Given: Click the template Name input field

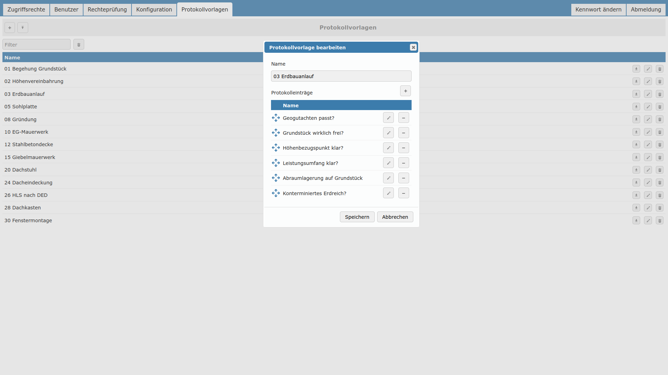Looking at the screenshot, I should (341, 76).
